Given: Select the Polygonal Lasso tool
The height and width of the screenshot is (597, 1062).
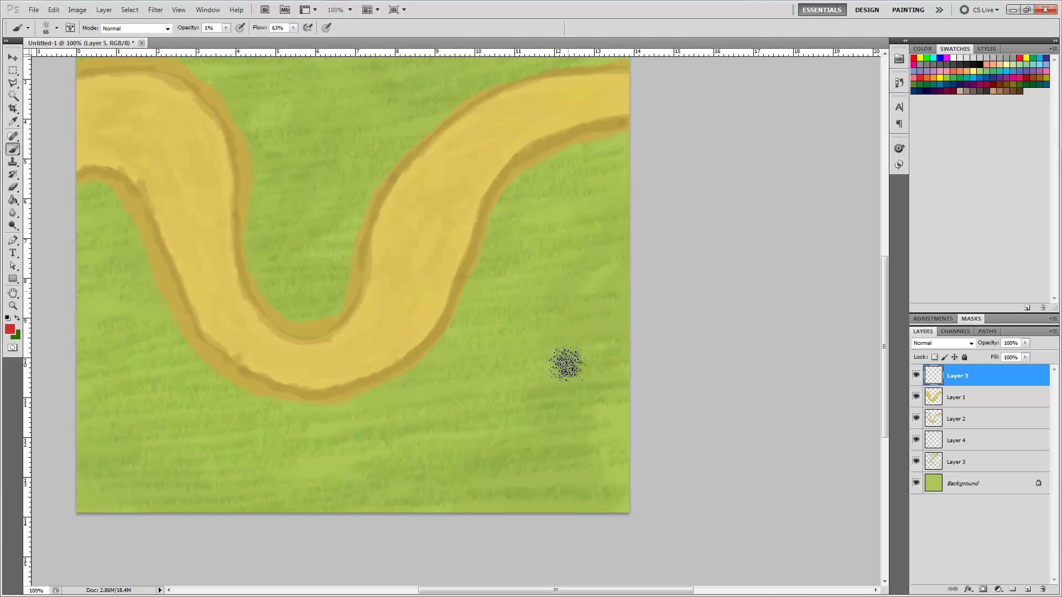Looking at the screenshot, I should (x=13, y=83).
